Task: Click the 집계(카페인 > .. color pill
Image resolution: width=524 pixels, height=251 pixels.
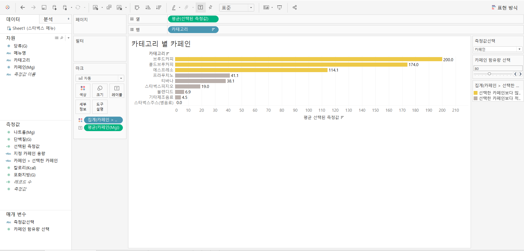Action: pos(103,120)
